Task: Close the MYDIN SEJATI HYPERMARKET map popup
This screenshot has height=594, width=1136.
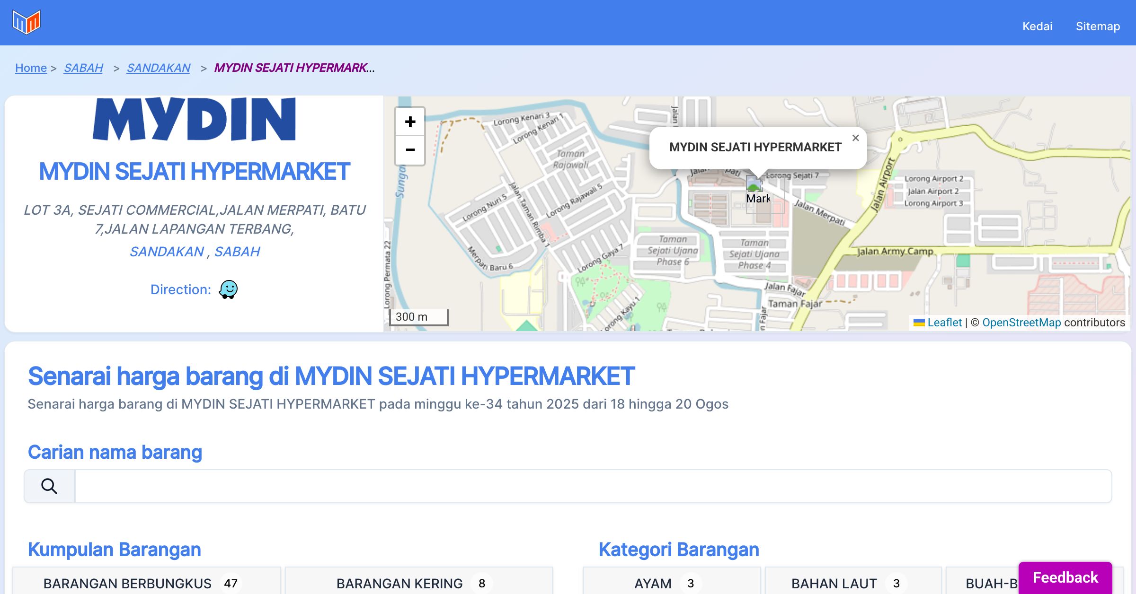Action: [855, 138]
